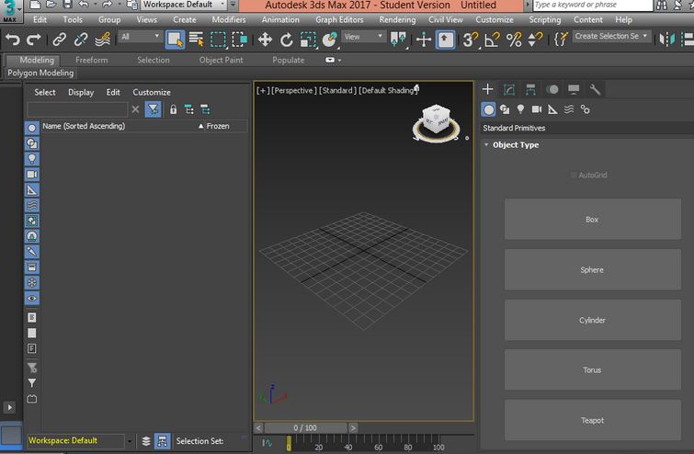Click the lock icon in Scene Explorer

tap(173, 109)
